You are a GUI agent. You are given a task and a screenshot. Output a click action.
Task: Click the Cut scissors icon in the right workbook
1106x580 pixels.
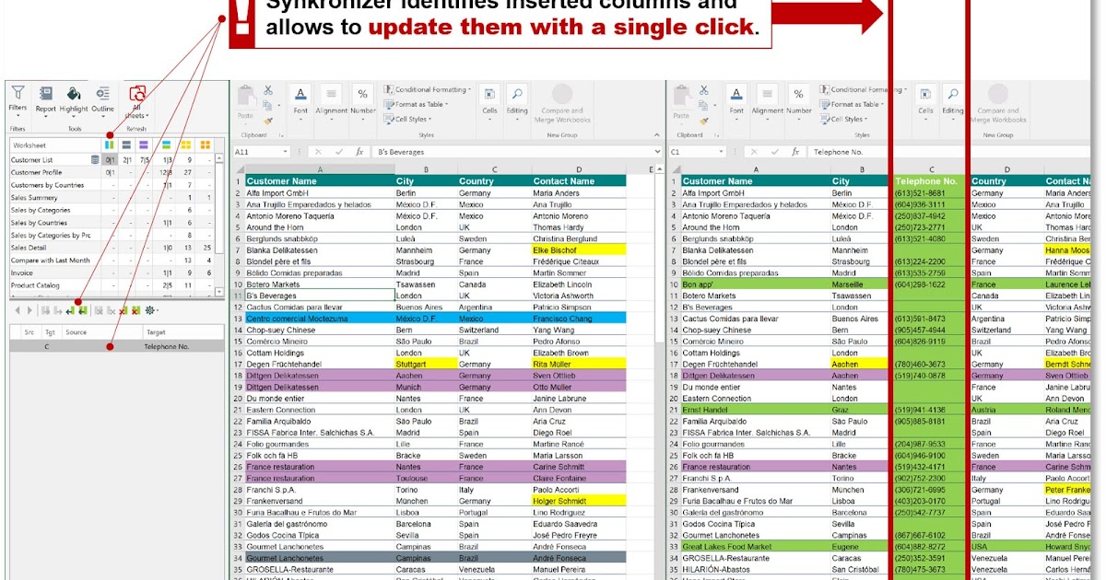click(703, 90)
